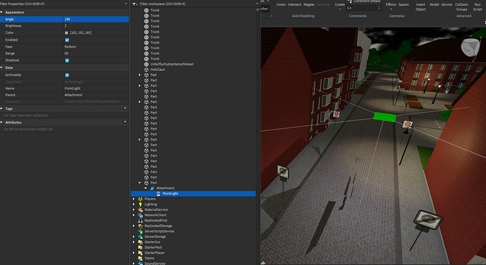Click the view orientation cube in viewport

470,48
